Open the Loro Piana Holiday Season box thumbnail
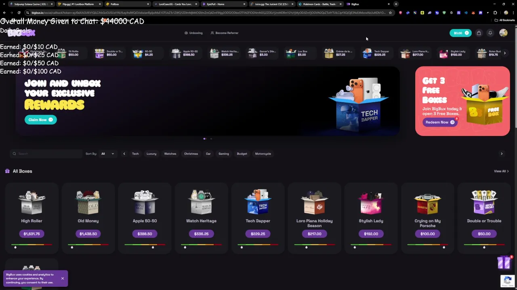This screenshot has height=290, width=517. pyautogui.click(x=314, y=202)
